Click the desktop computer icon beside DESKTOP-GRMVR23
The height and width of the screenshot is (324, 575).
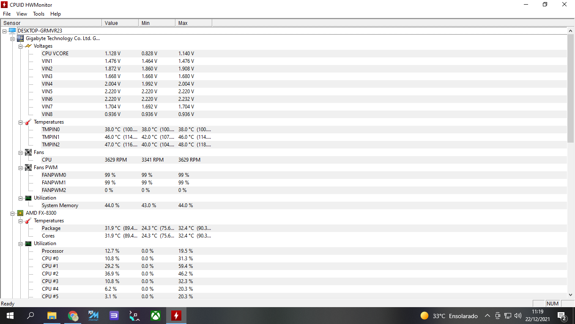tap(12, 31)
